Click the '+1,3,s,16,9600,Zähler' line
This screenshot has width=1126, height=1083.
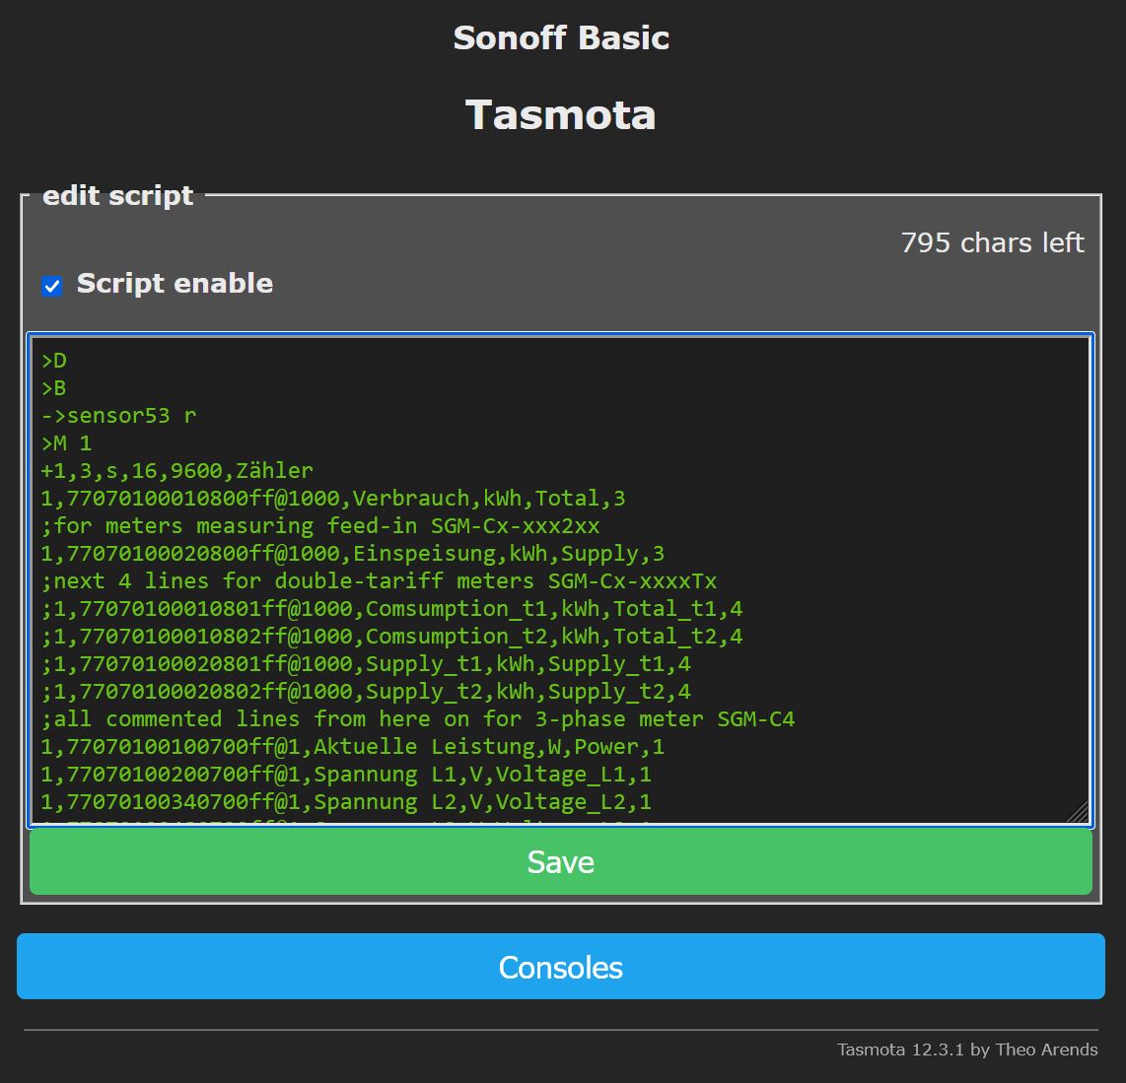click(177, 471)
